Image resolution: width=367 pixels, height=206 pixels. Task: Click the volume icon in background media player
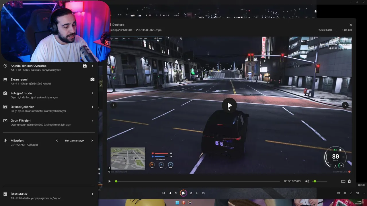345,193
